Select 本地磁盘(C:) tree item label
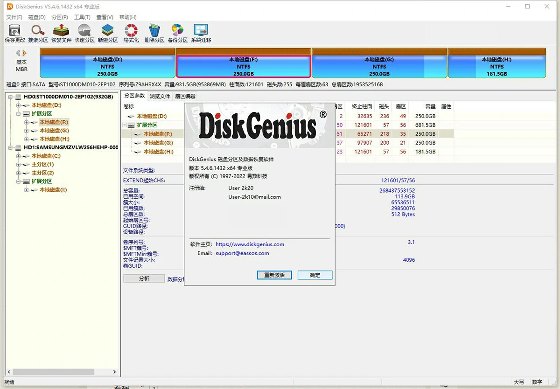The image size is (560, 389). pyautogui.click(x=46, y=156)
